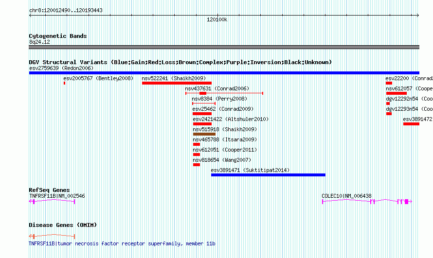
Task: Click the Cytogenetic Bands track title
Action: point(58,36)
